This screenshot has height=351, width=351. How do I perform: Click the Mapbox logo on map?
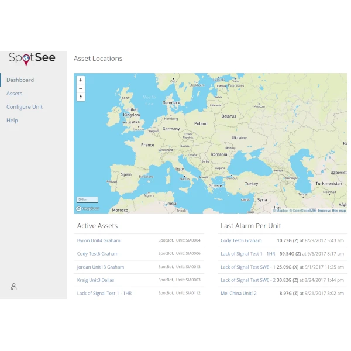88,208
